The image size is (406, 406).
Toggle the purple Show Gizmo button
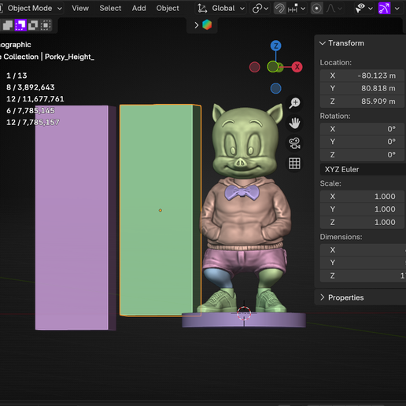click(384, 9)
